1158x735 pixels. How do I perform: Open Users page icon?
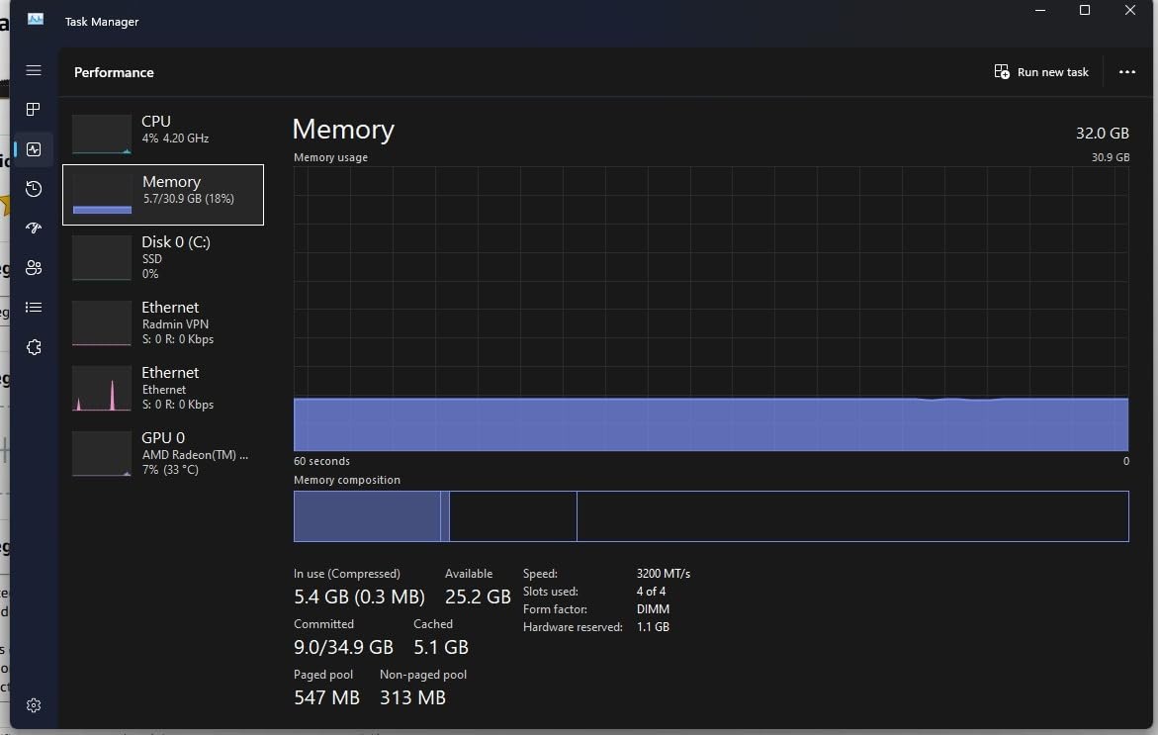34,267
